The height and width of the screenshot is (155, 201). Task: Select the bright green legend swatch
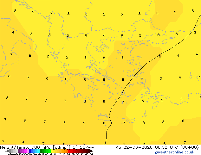(49, 151)
